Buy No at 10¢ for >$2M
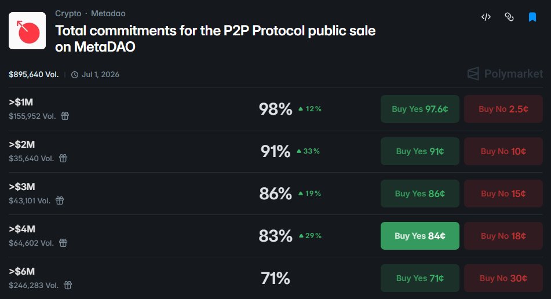551x299 pixels. tap(503, 151)
